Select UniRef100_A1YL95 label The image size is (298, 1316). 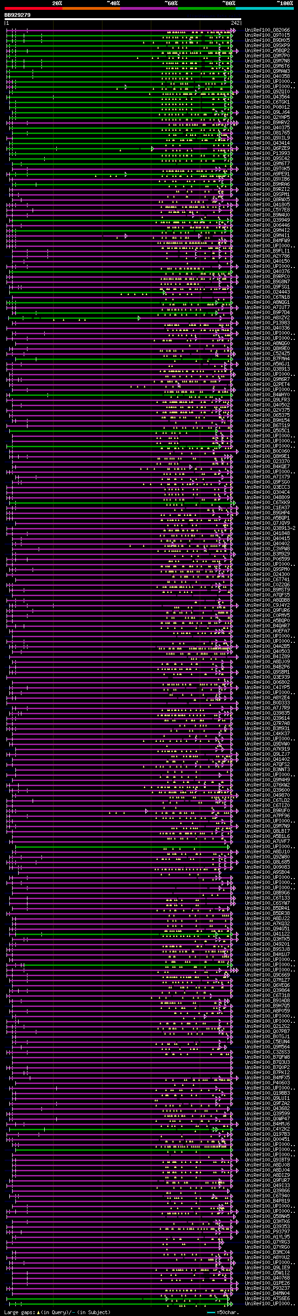267,1236
